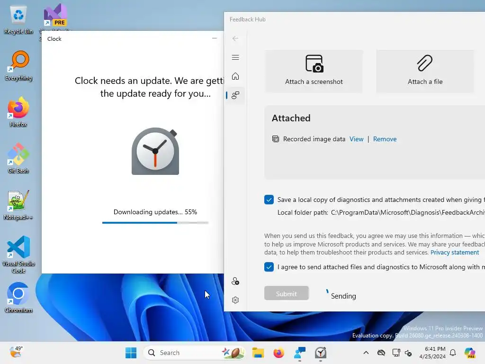Click the Downloading updates… 55% label
This screenshot has width=485, height=364.
tap(155, 212)
